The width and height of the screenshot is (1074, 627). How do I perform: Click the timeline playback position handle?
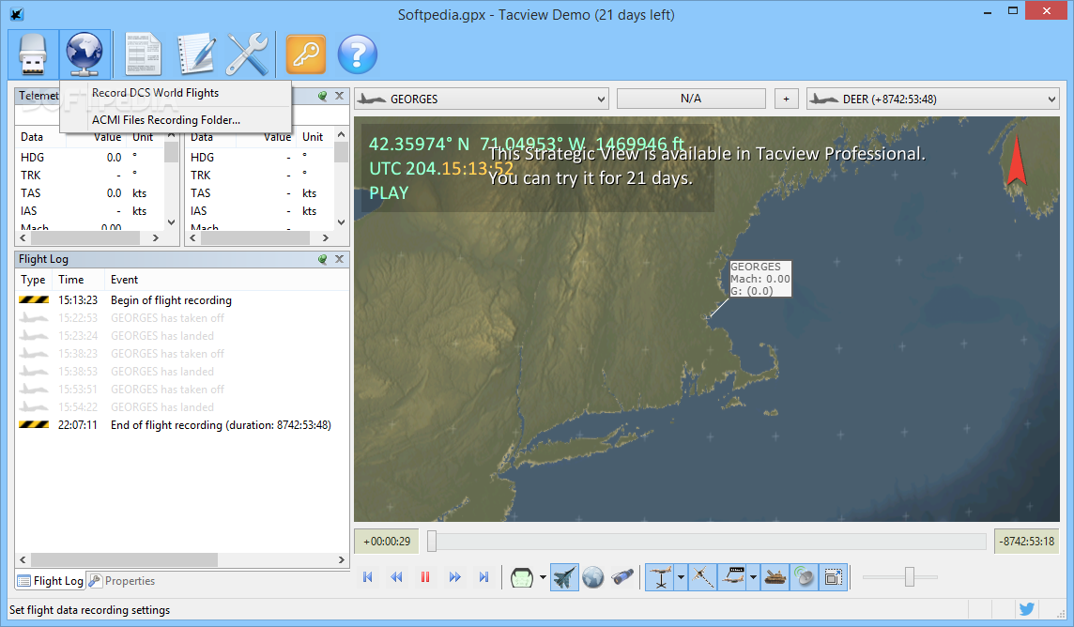pos(432,541)
